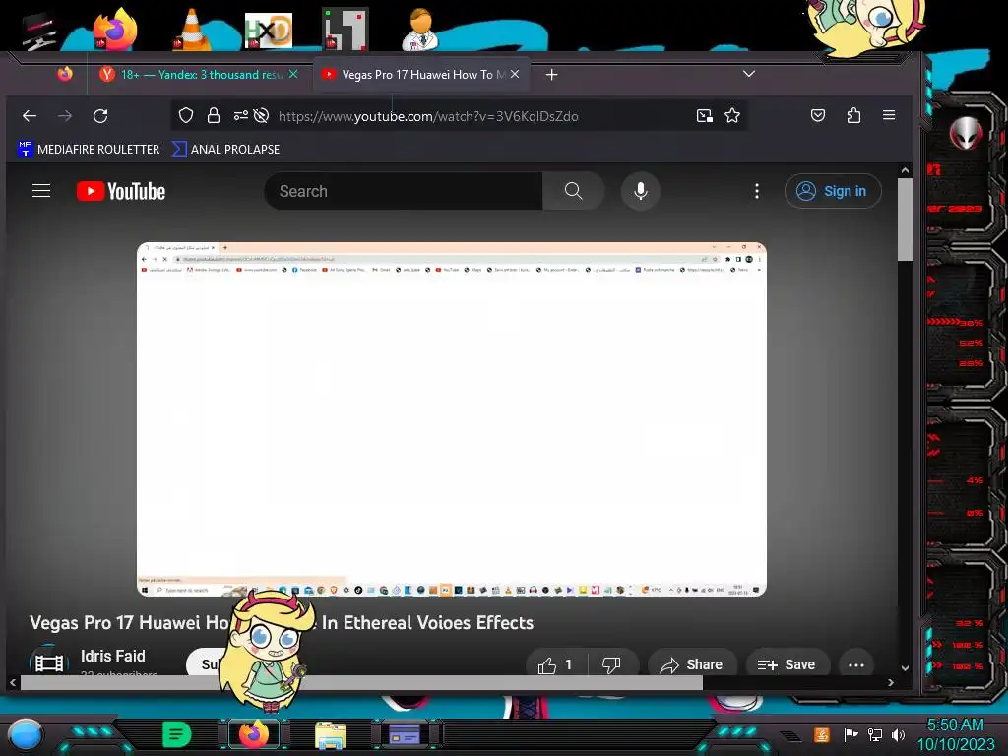Click the Alienware head gadget icon
1008x756 pixels.
(967, 133)
